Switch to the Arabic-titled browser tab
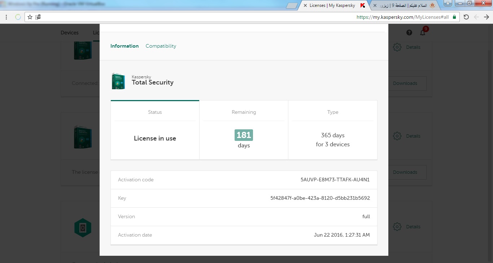This screenshot has width=493, height=263. pyautogui.click(x=406, y=5)
